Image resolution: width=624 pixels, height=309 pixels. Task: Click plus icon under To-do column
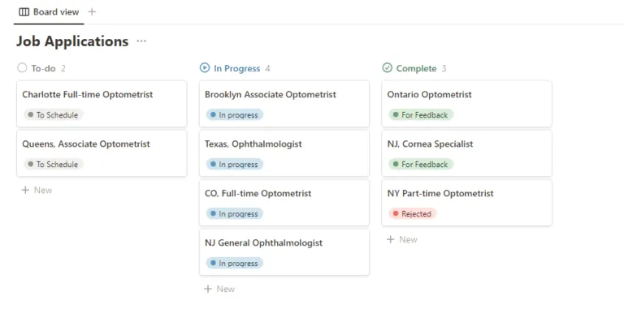25,191
